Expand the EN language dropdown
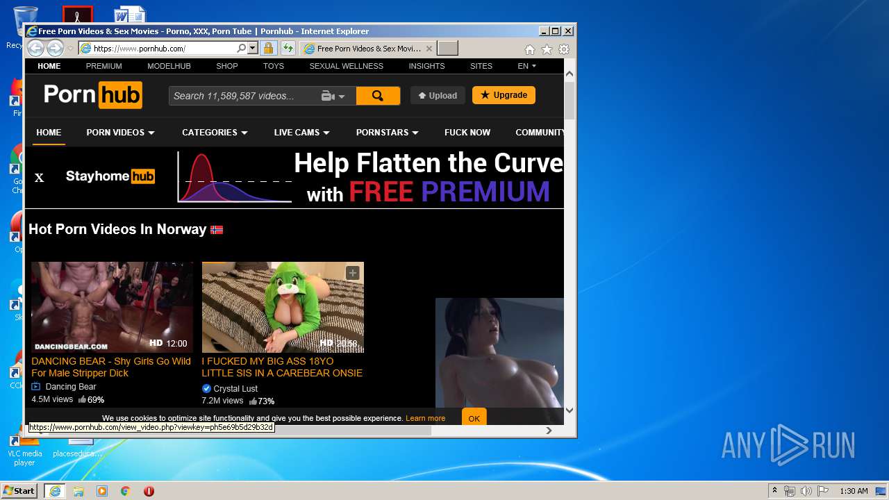 (x=527, y=66)
